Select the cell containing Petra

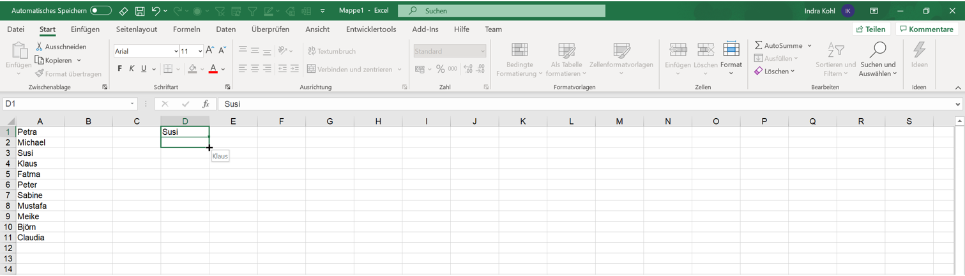(x=40, y=132)
